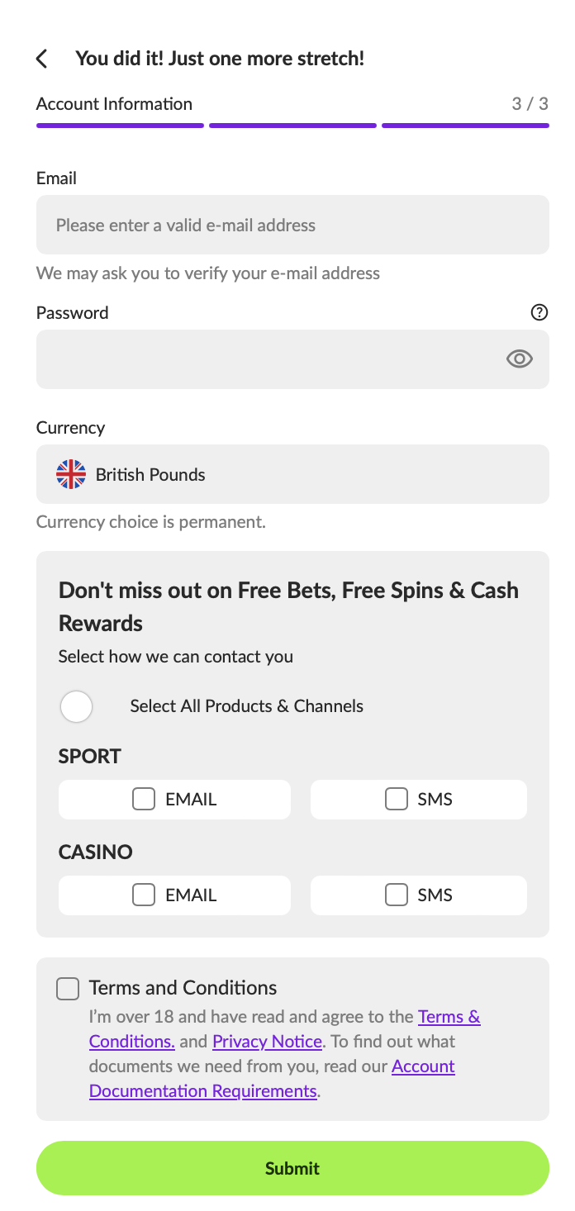The height and width of the screenshot is (1211, 575).
Task: Click the 3 / 3 step indicator
Action: 531,103
